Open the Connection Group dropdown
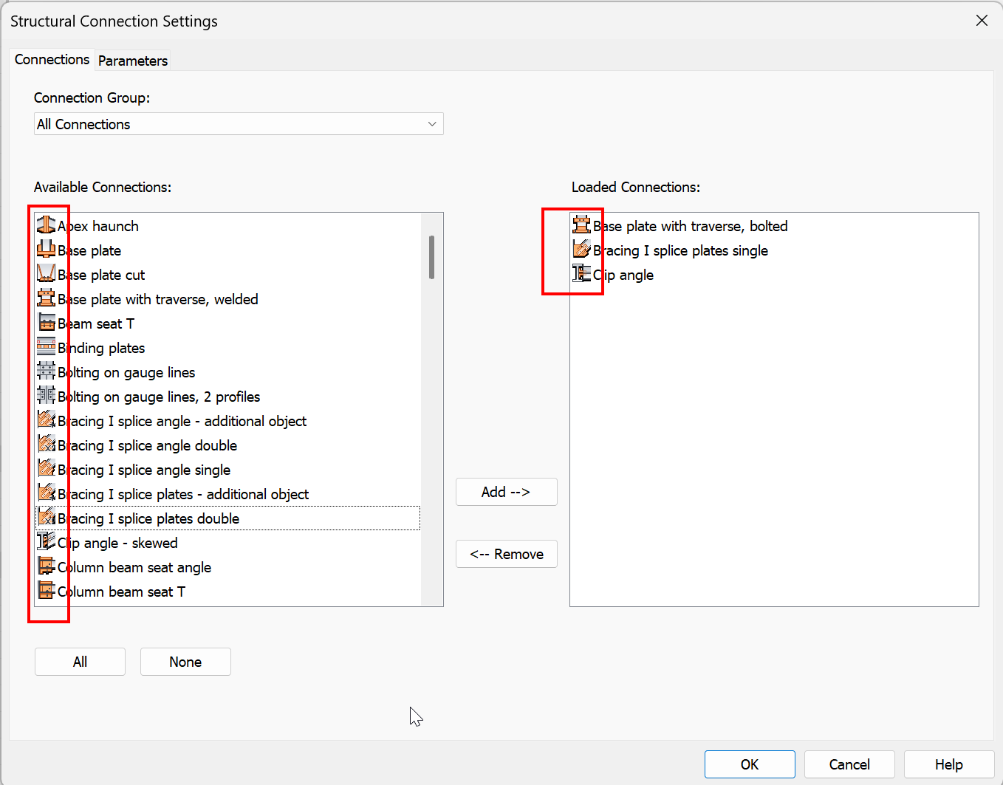This screenshot has width=1003, height=785. coord(239,124)
